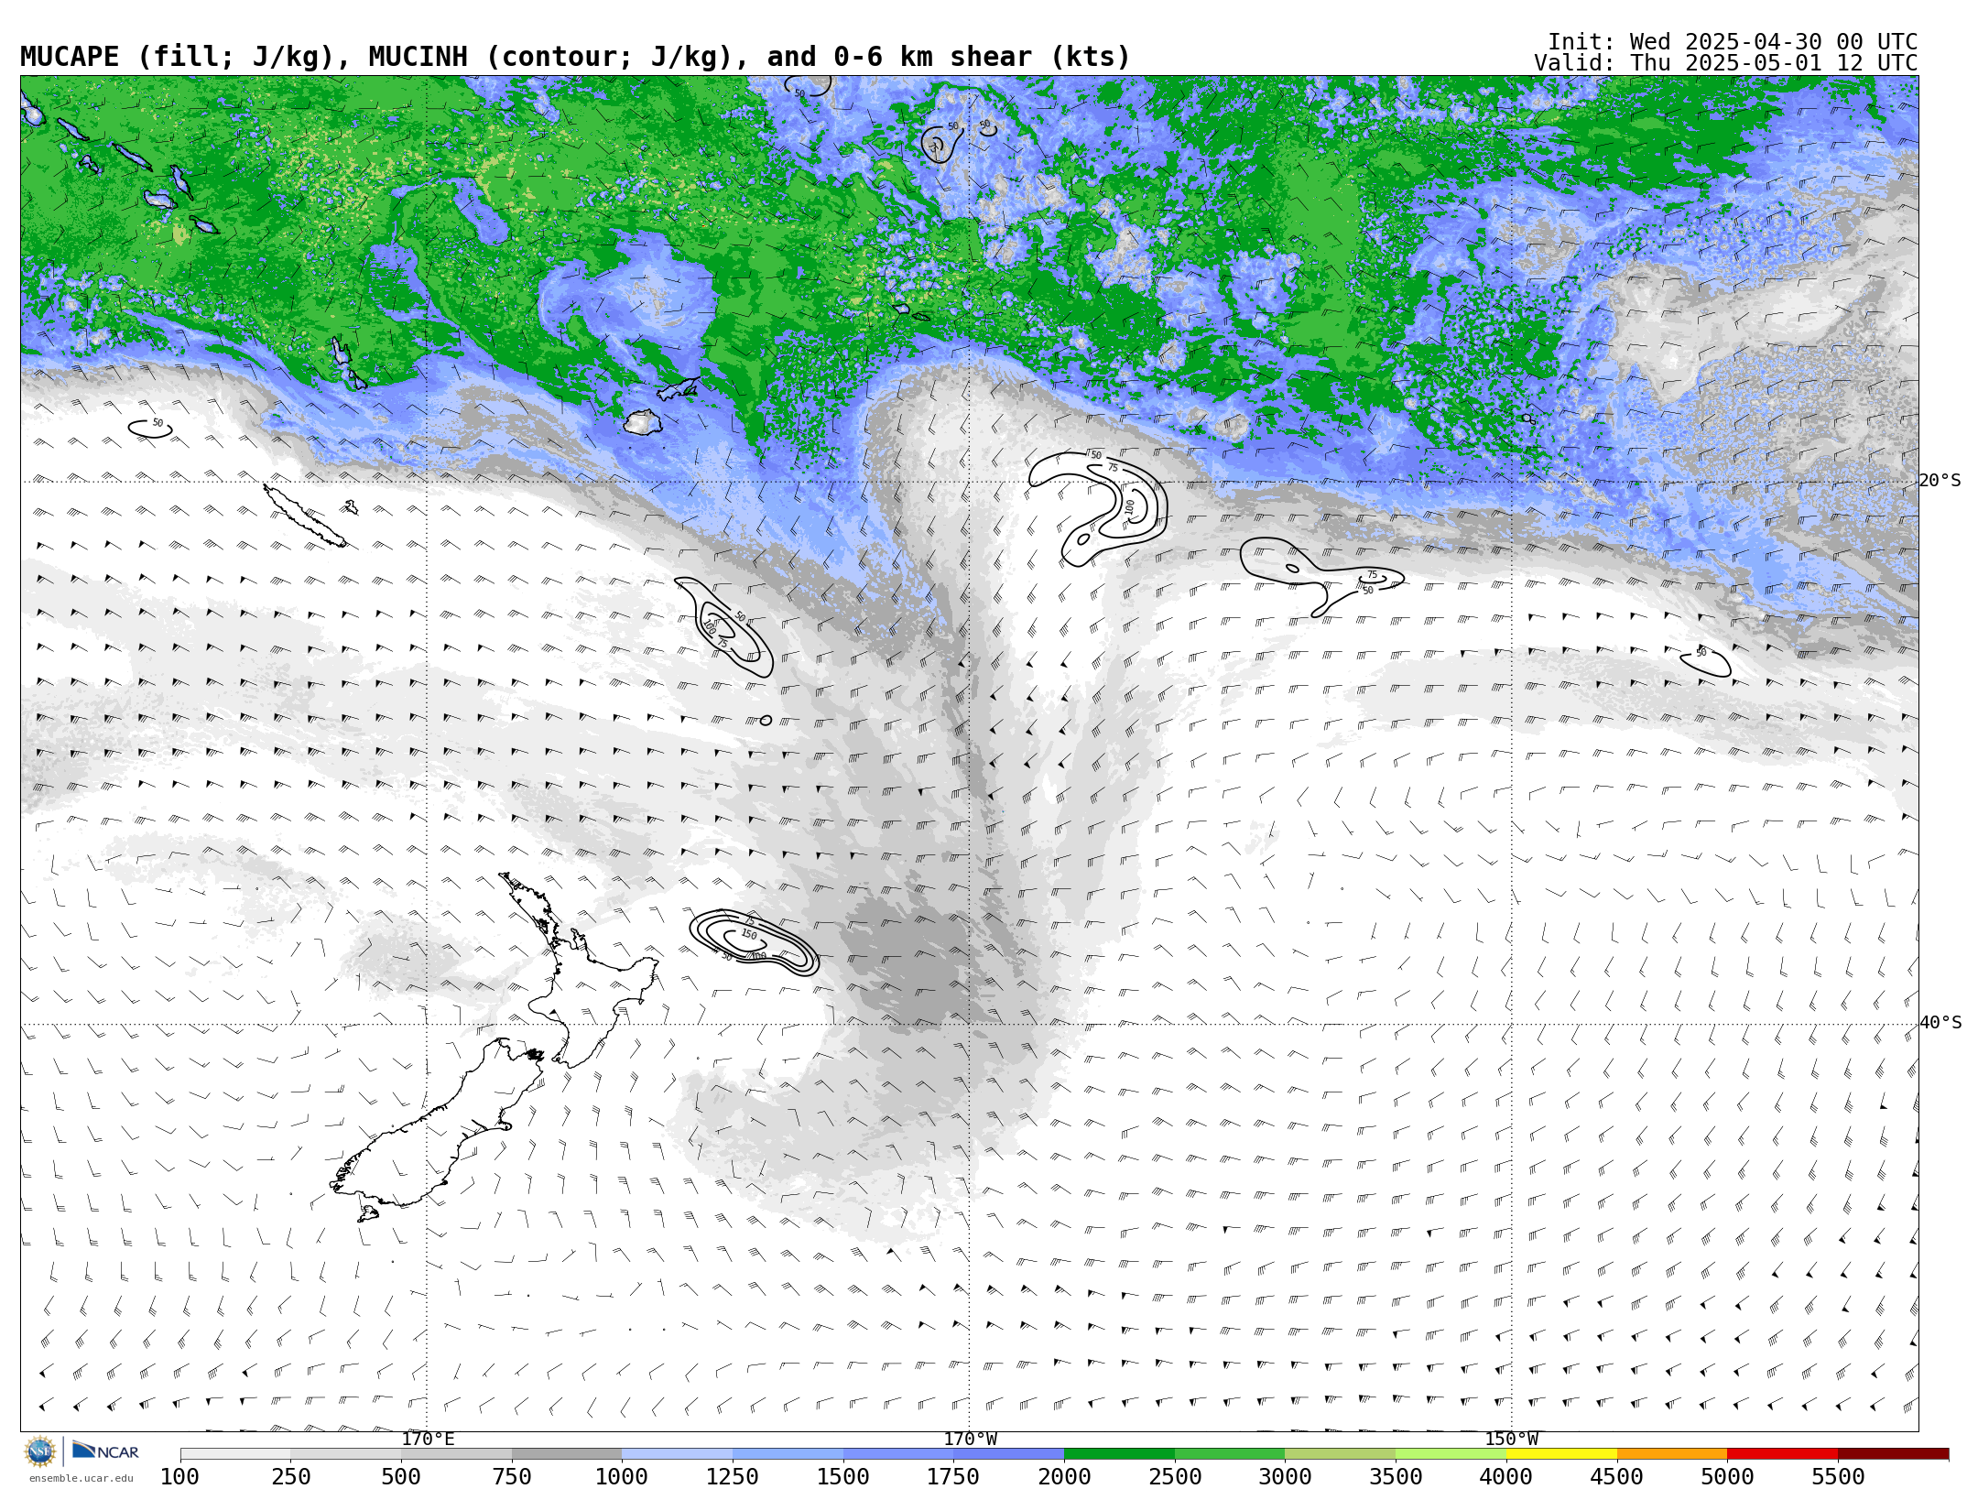Open the ensemble.ucar.edu link text
The image size is (1978, 1489).
click(81, 1478)
